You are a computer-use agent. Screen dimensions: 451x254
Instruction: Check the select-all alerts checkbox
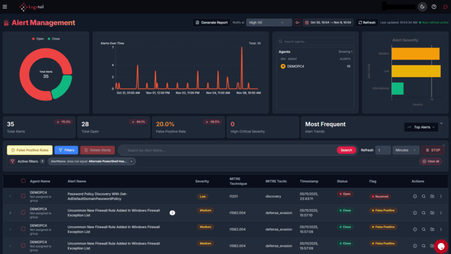click(x=23, y=181)
